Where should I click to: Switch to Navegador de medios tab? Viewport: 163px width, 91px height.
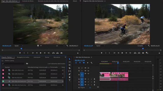[23, 57]
